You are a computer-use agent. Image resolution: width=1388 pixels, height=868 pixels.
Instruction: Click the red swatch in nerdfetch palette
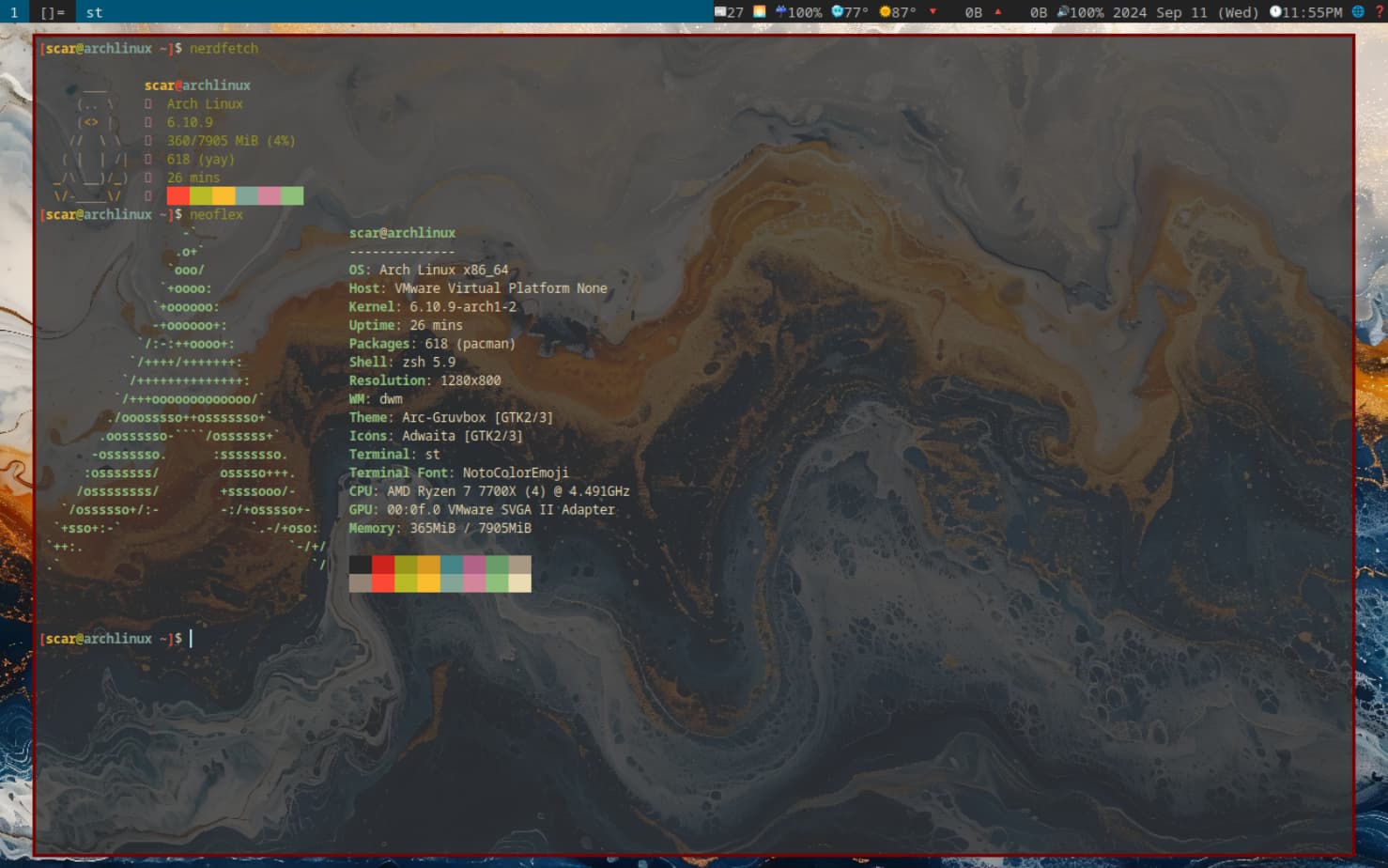[177, 195]
